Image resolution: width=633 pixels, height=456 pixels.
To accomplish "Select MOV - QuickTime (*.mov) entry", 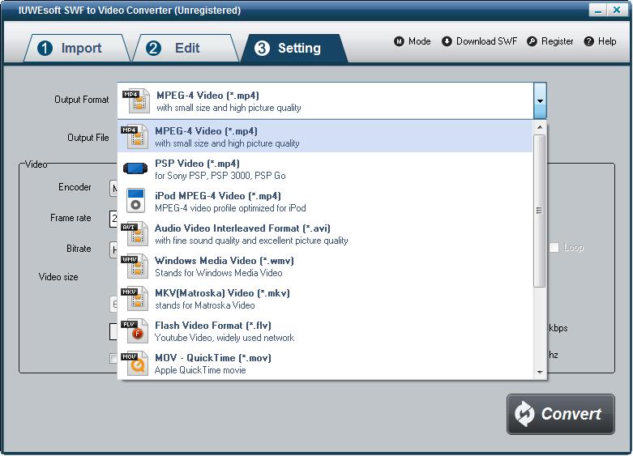I will tap(325, 363).
